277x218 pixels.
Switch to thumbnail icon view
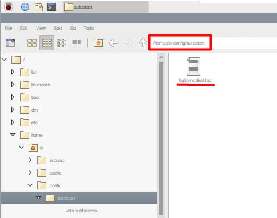pyautogui.click(x=32, y=43)
